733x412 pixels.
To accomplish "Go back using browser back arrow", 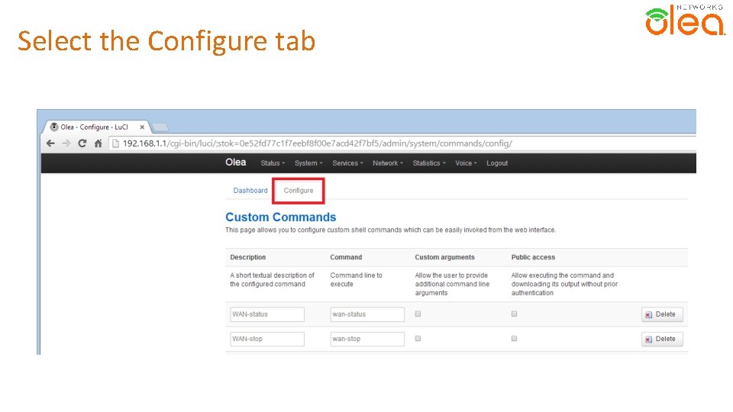I will 50,143.
